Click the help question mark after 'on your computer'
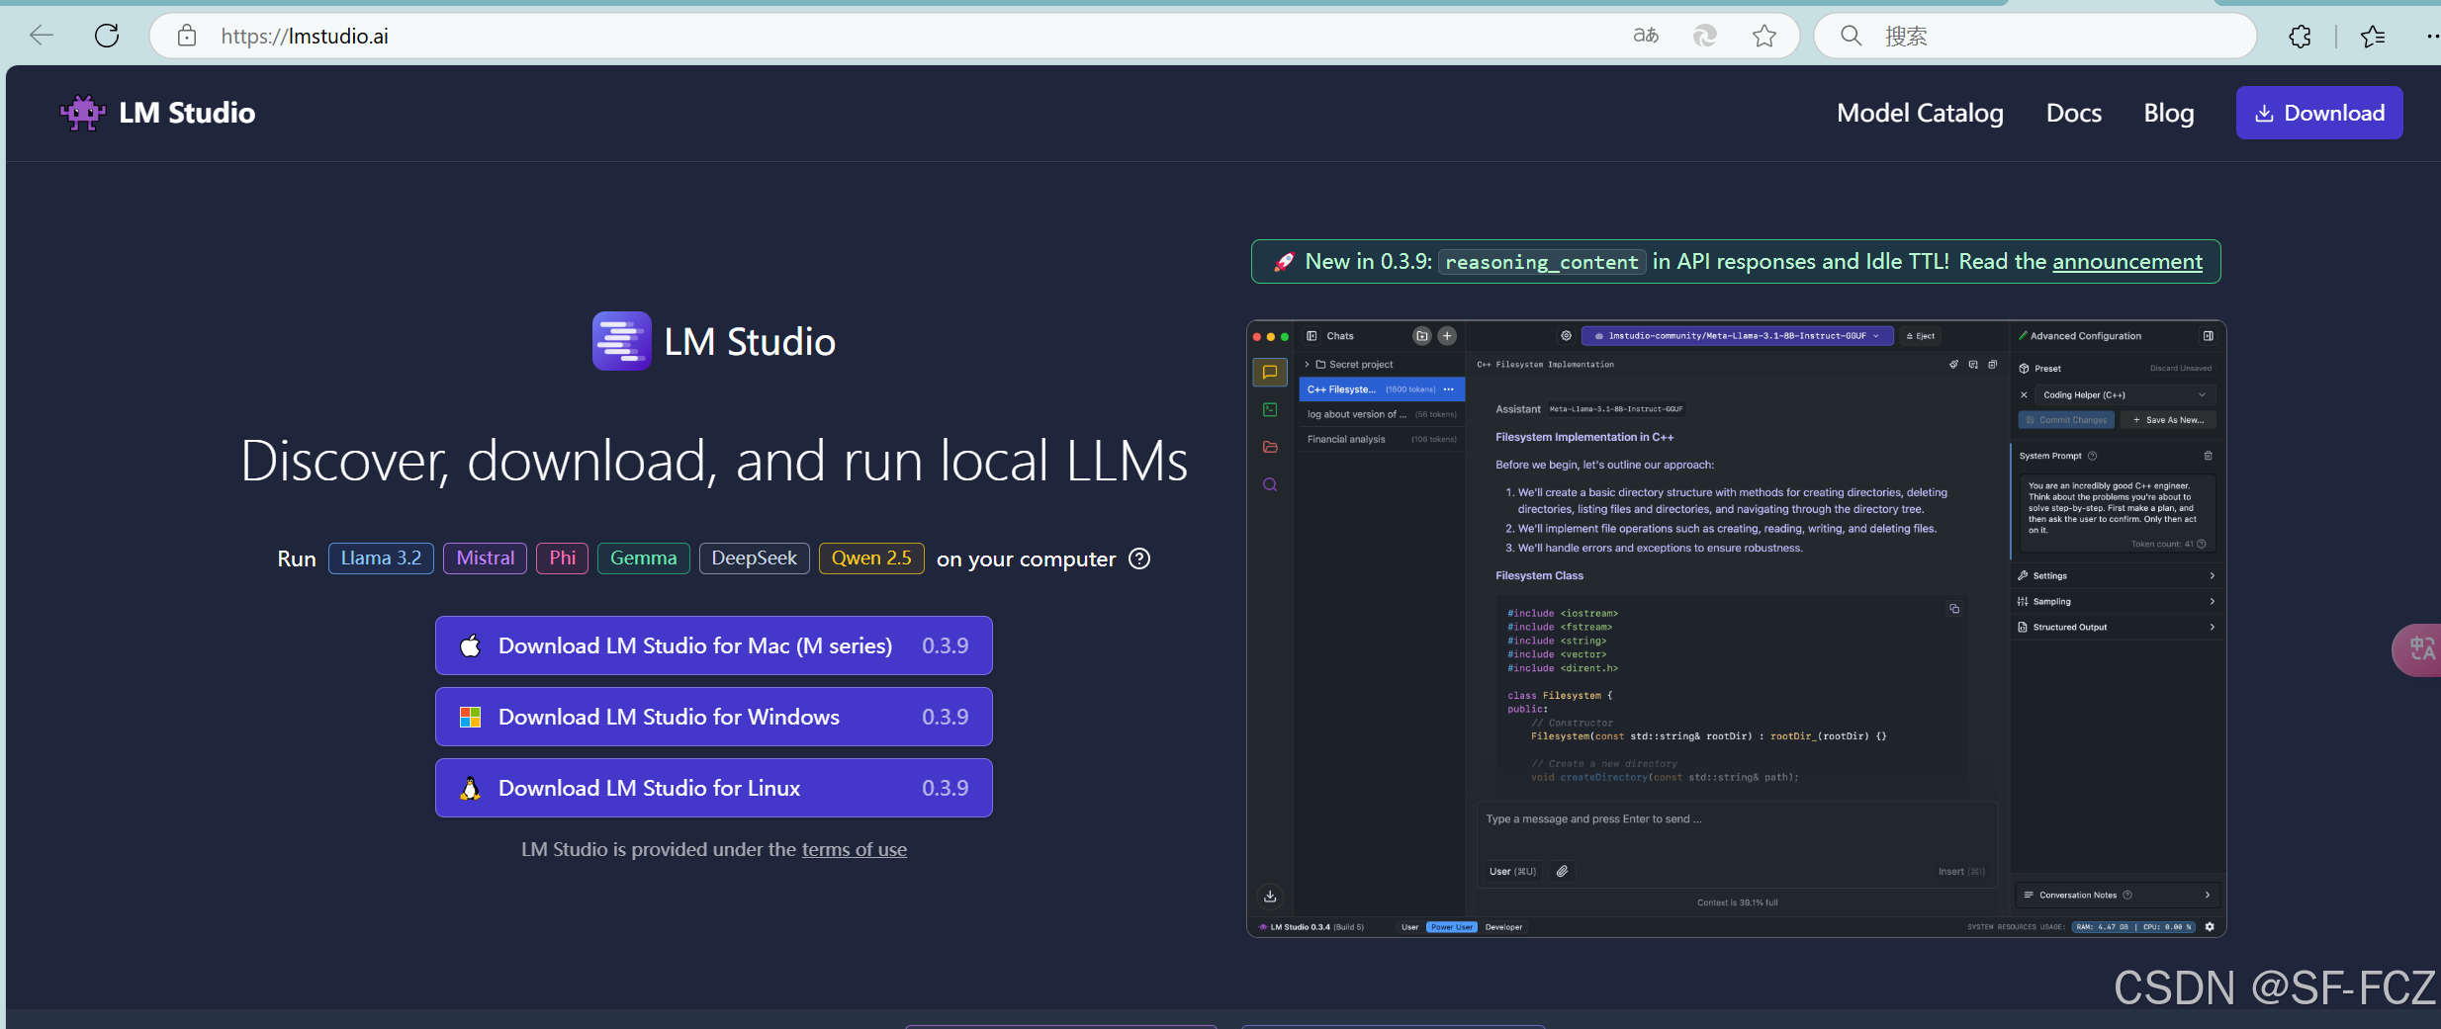The image size is (2441, 1029). pyautogui.click(x=1139, y=558)
